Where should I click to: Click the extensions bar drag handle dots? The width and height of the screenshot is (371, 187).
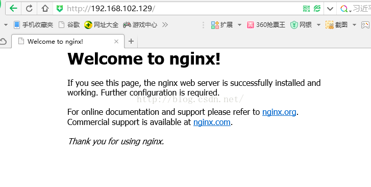[203, 25]
